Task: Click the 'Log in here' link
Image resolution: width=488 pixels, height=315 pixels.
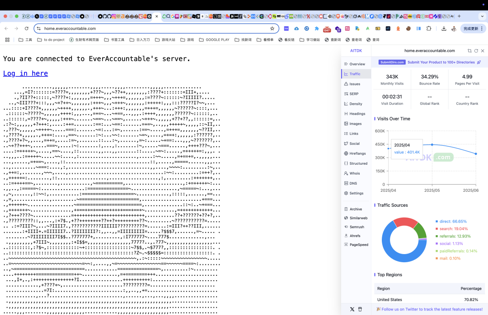Action: point(25,74)
